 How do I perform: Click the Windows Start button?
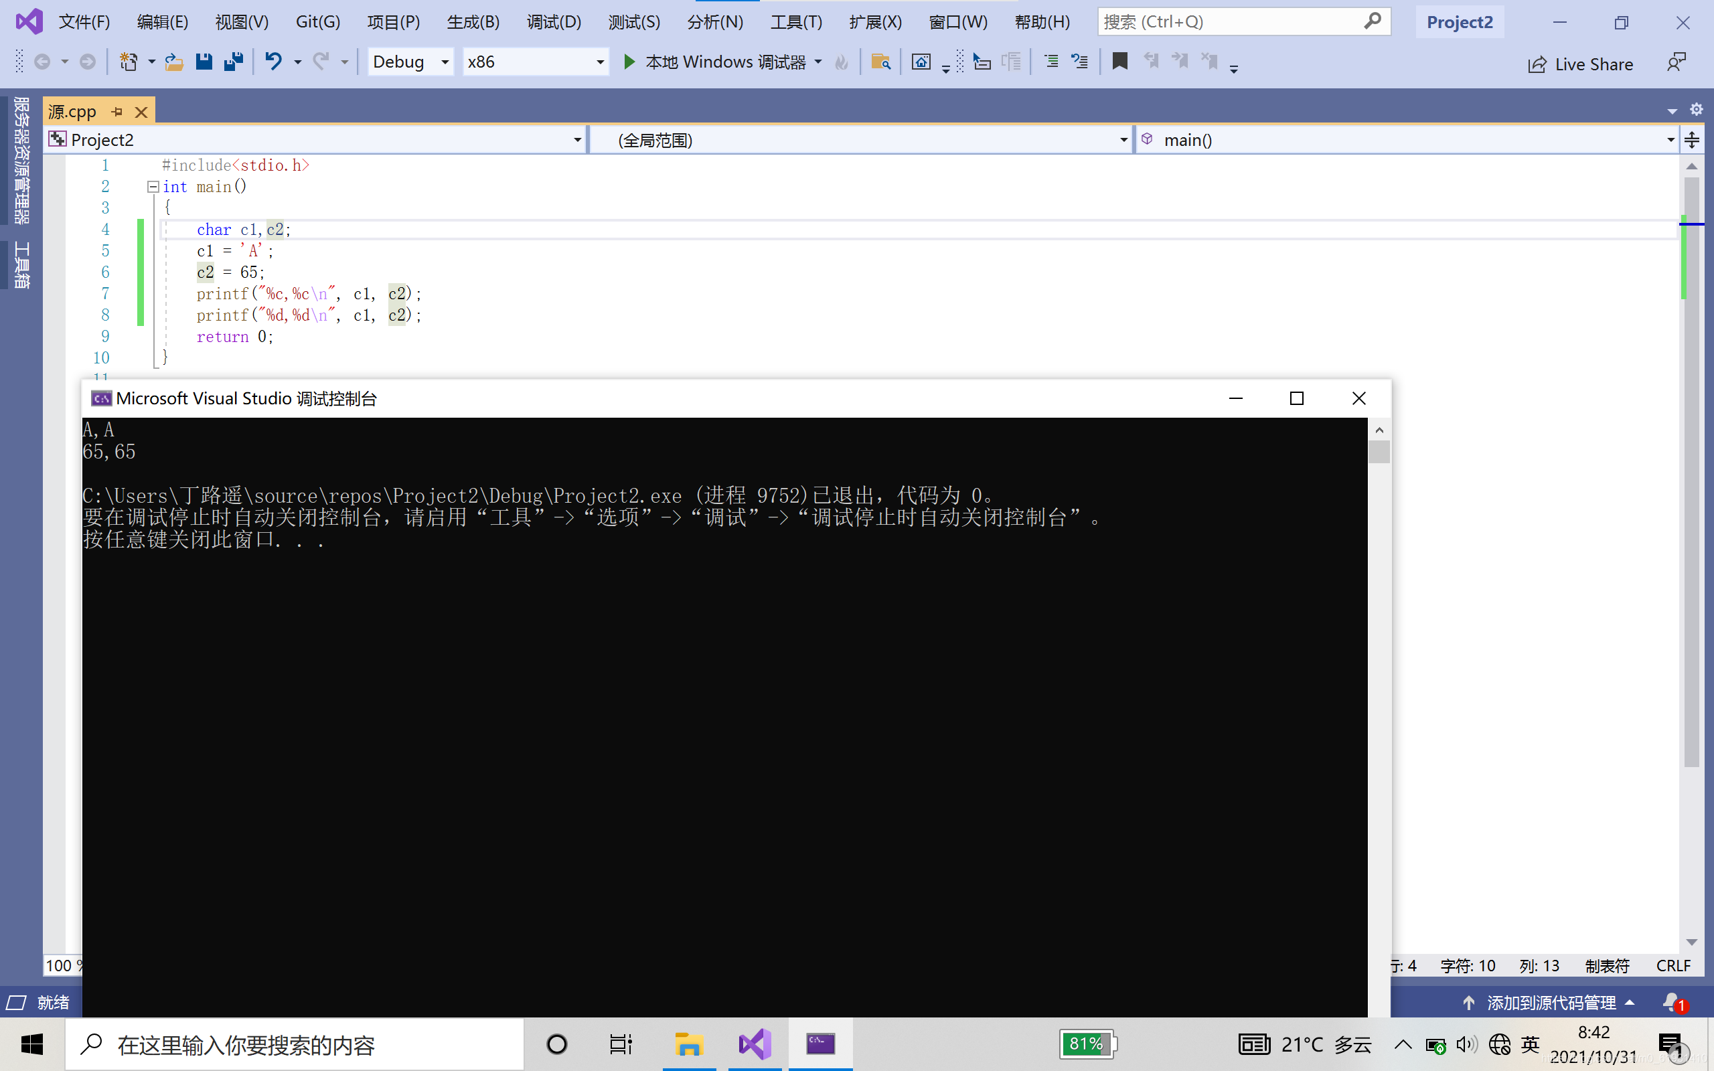point(32,1044)
